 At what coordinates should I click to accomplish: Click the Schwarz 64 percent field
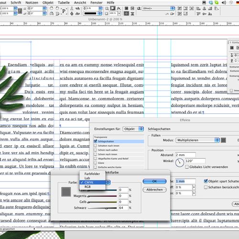click(x=123, y=208)
